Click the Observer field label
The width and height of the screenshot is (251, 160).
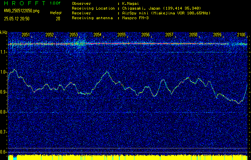point(81,4)
